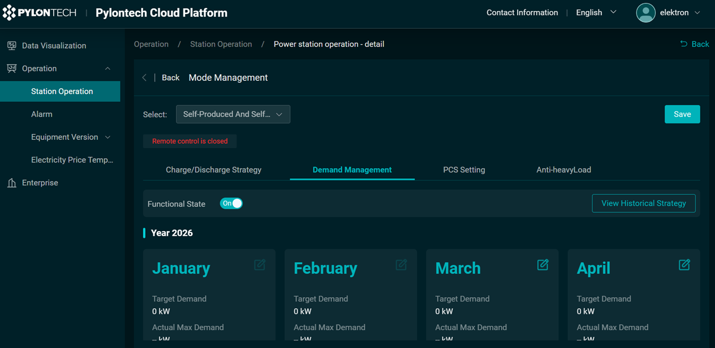Click the user avatar icon
The image size is (715, 348).
coord(646,13)
